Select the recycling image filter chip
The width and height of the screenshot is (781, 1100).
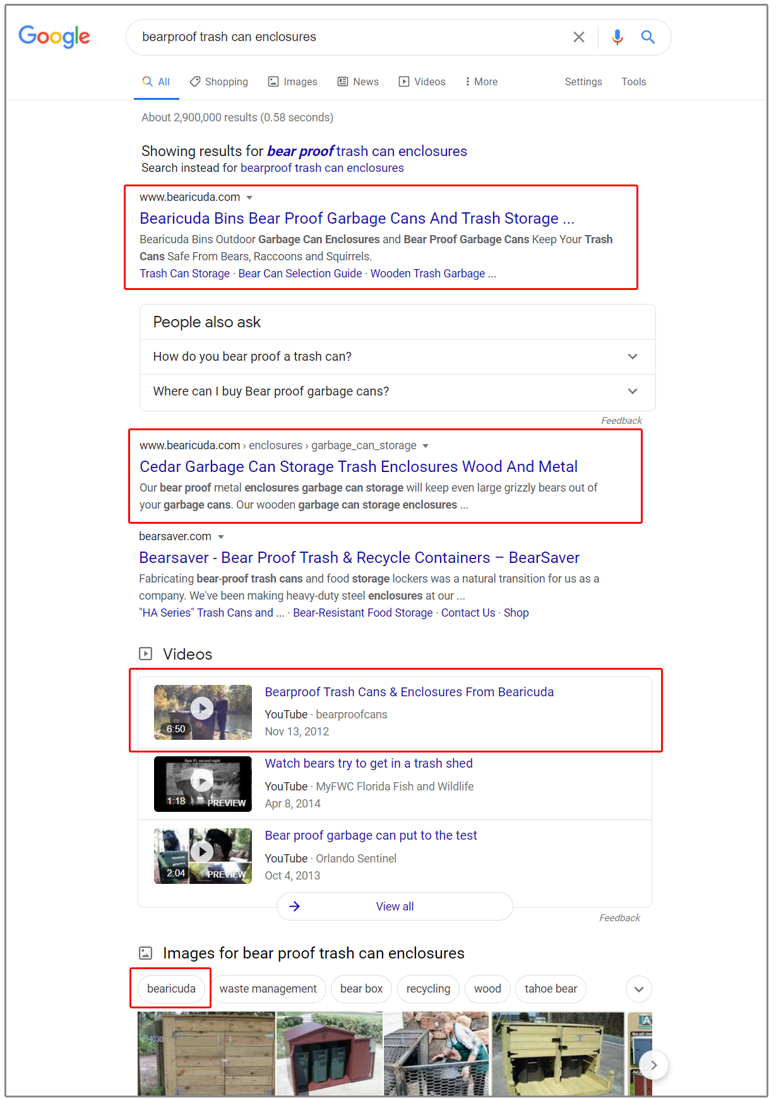428,988
